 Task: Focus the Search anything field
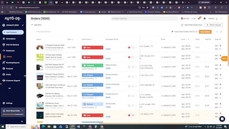coord(144,19)
